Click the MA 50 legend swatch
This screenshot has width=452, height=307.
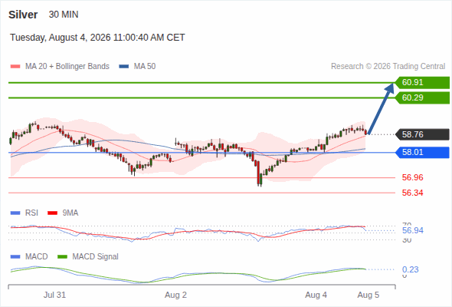124,67
